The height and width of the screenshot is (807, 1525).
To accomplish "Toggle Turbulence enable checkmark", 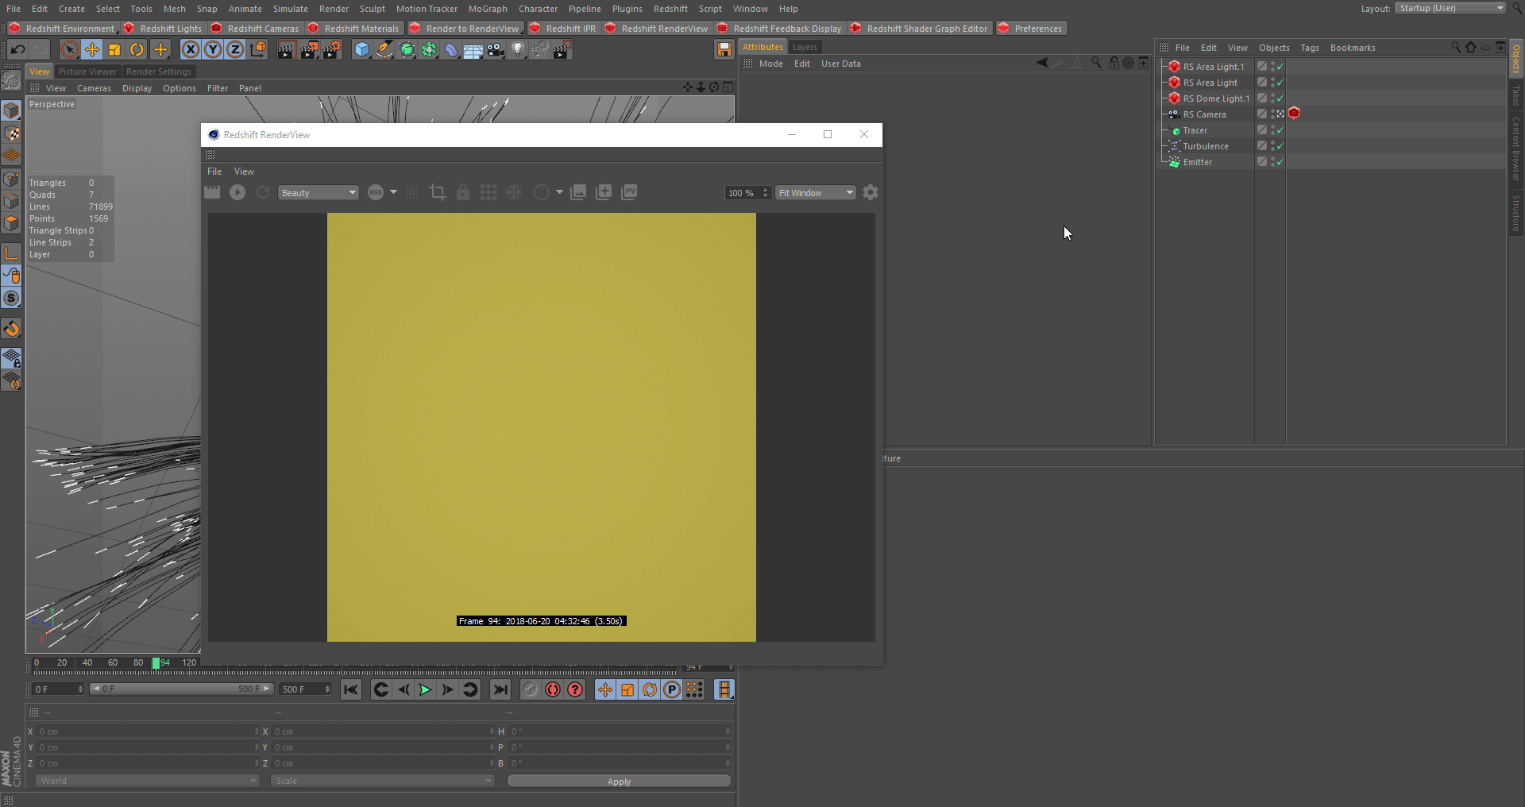I will point(1280,146).
